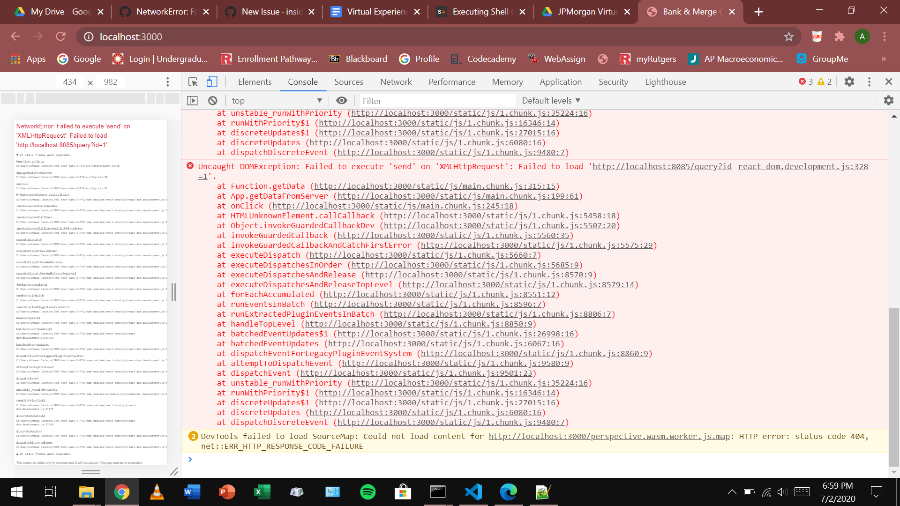Open the 'Default levels' dropdown
This screenshot has width=900, height=506.
tap(551, 100)
